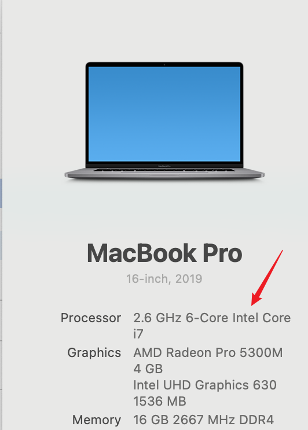Viewport: 308px width, 430px height.
Task: Select the Intel UHD Graphics 630 text
Action: coord(205,385)
